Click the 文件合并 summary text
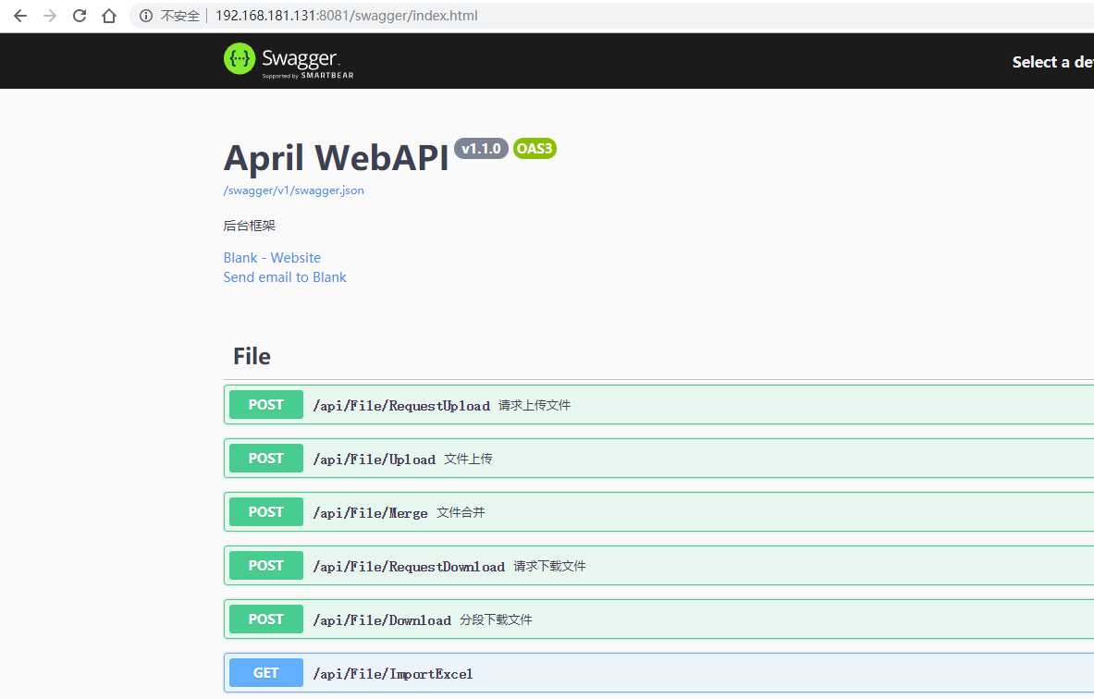 click(461, 513)
